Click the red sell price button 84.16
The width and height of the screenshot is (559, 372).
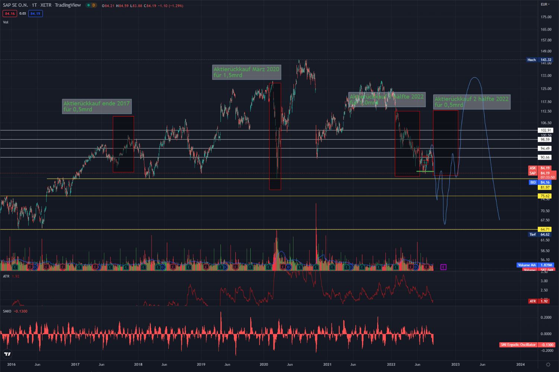(x=10, y=13)
